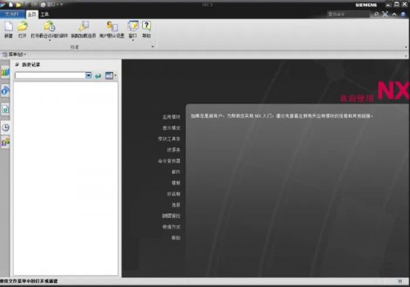The height and width of the screenshot is (287, 410).
Task: Click the 部件 welcome link
Action: [x=176, y=172]
